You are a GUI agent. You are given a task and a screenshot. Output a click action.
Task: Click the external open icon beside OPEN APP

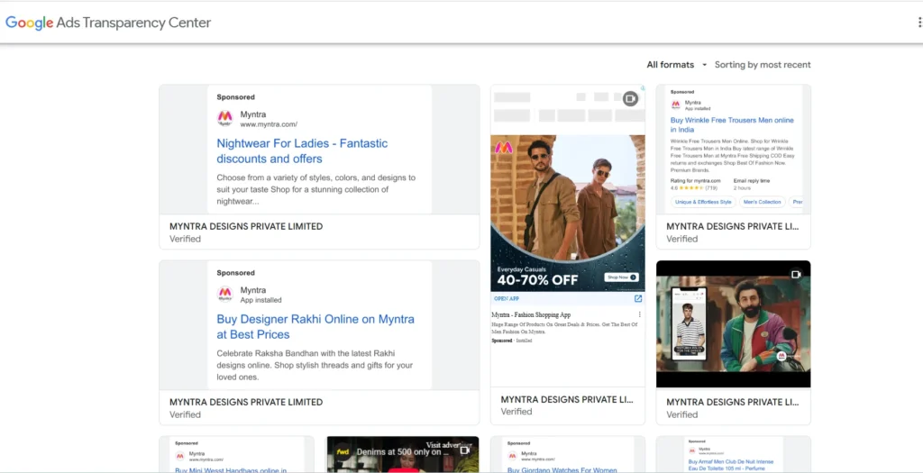pos(637,299)
